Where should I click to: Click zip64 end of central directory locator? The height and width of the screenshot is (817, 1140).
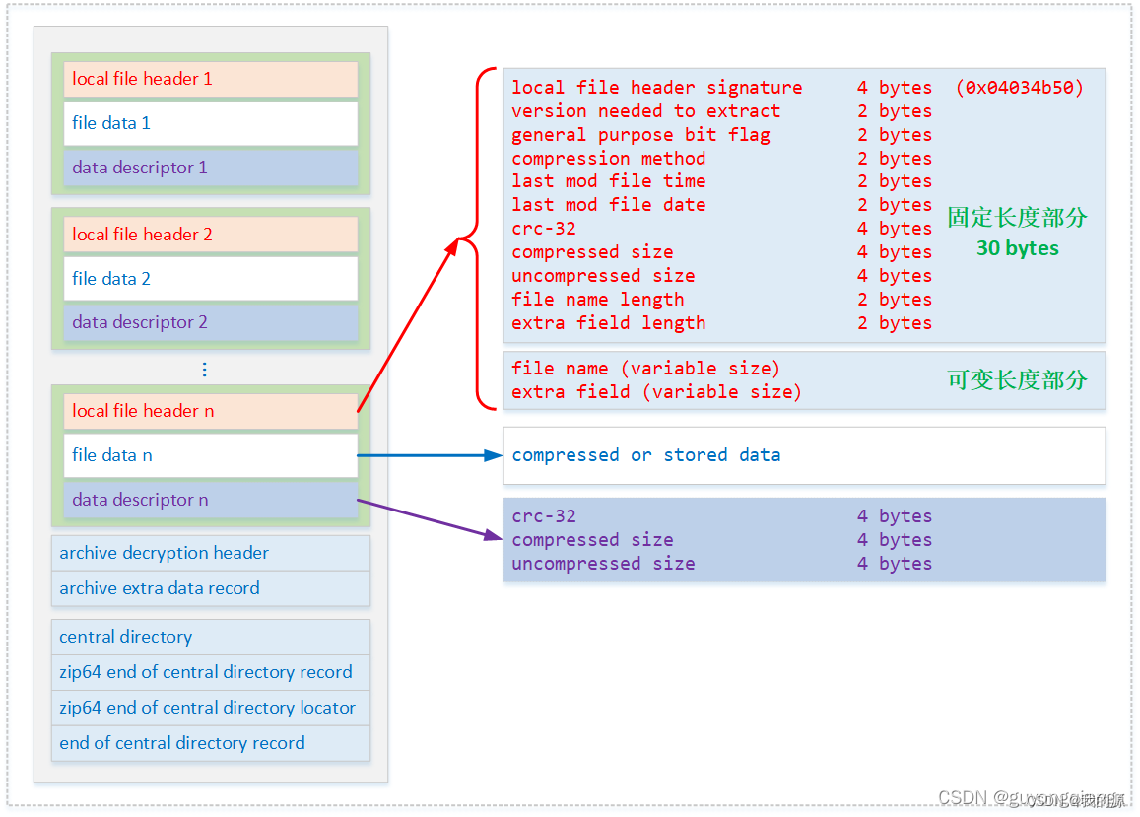coord(210,707)
